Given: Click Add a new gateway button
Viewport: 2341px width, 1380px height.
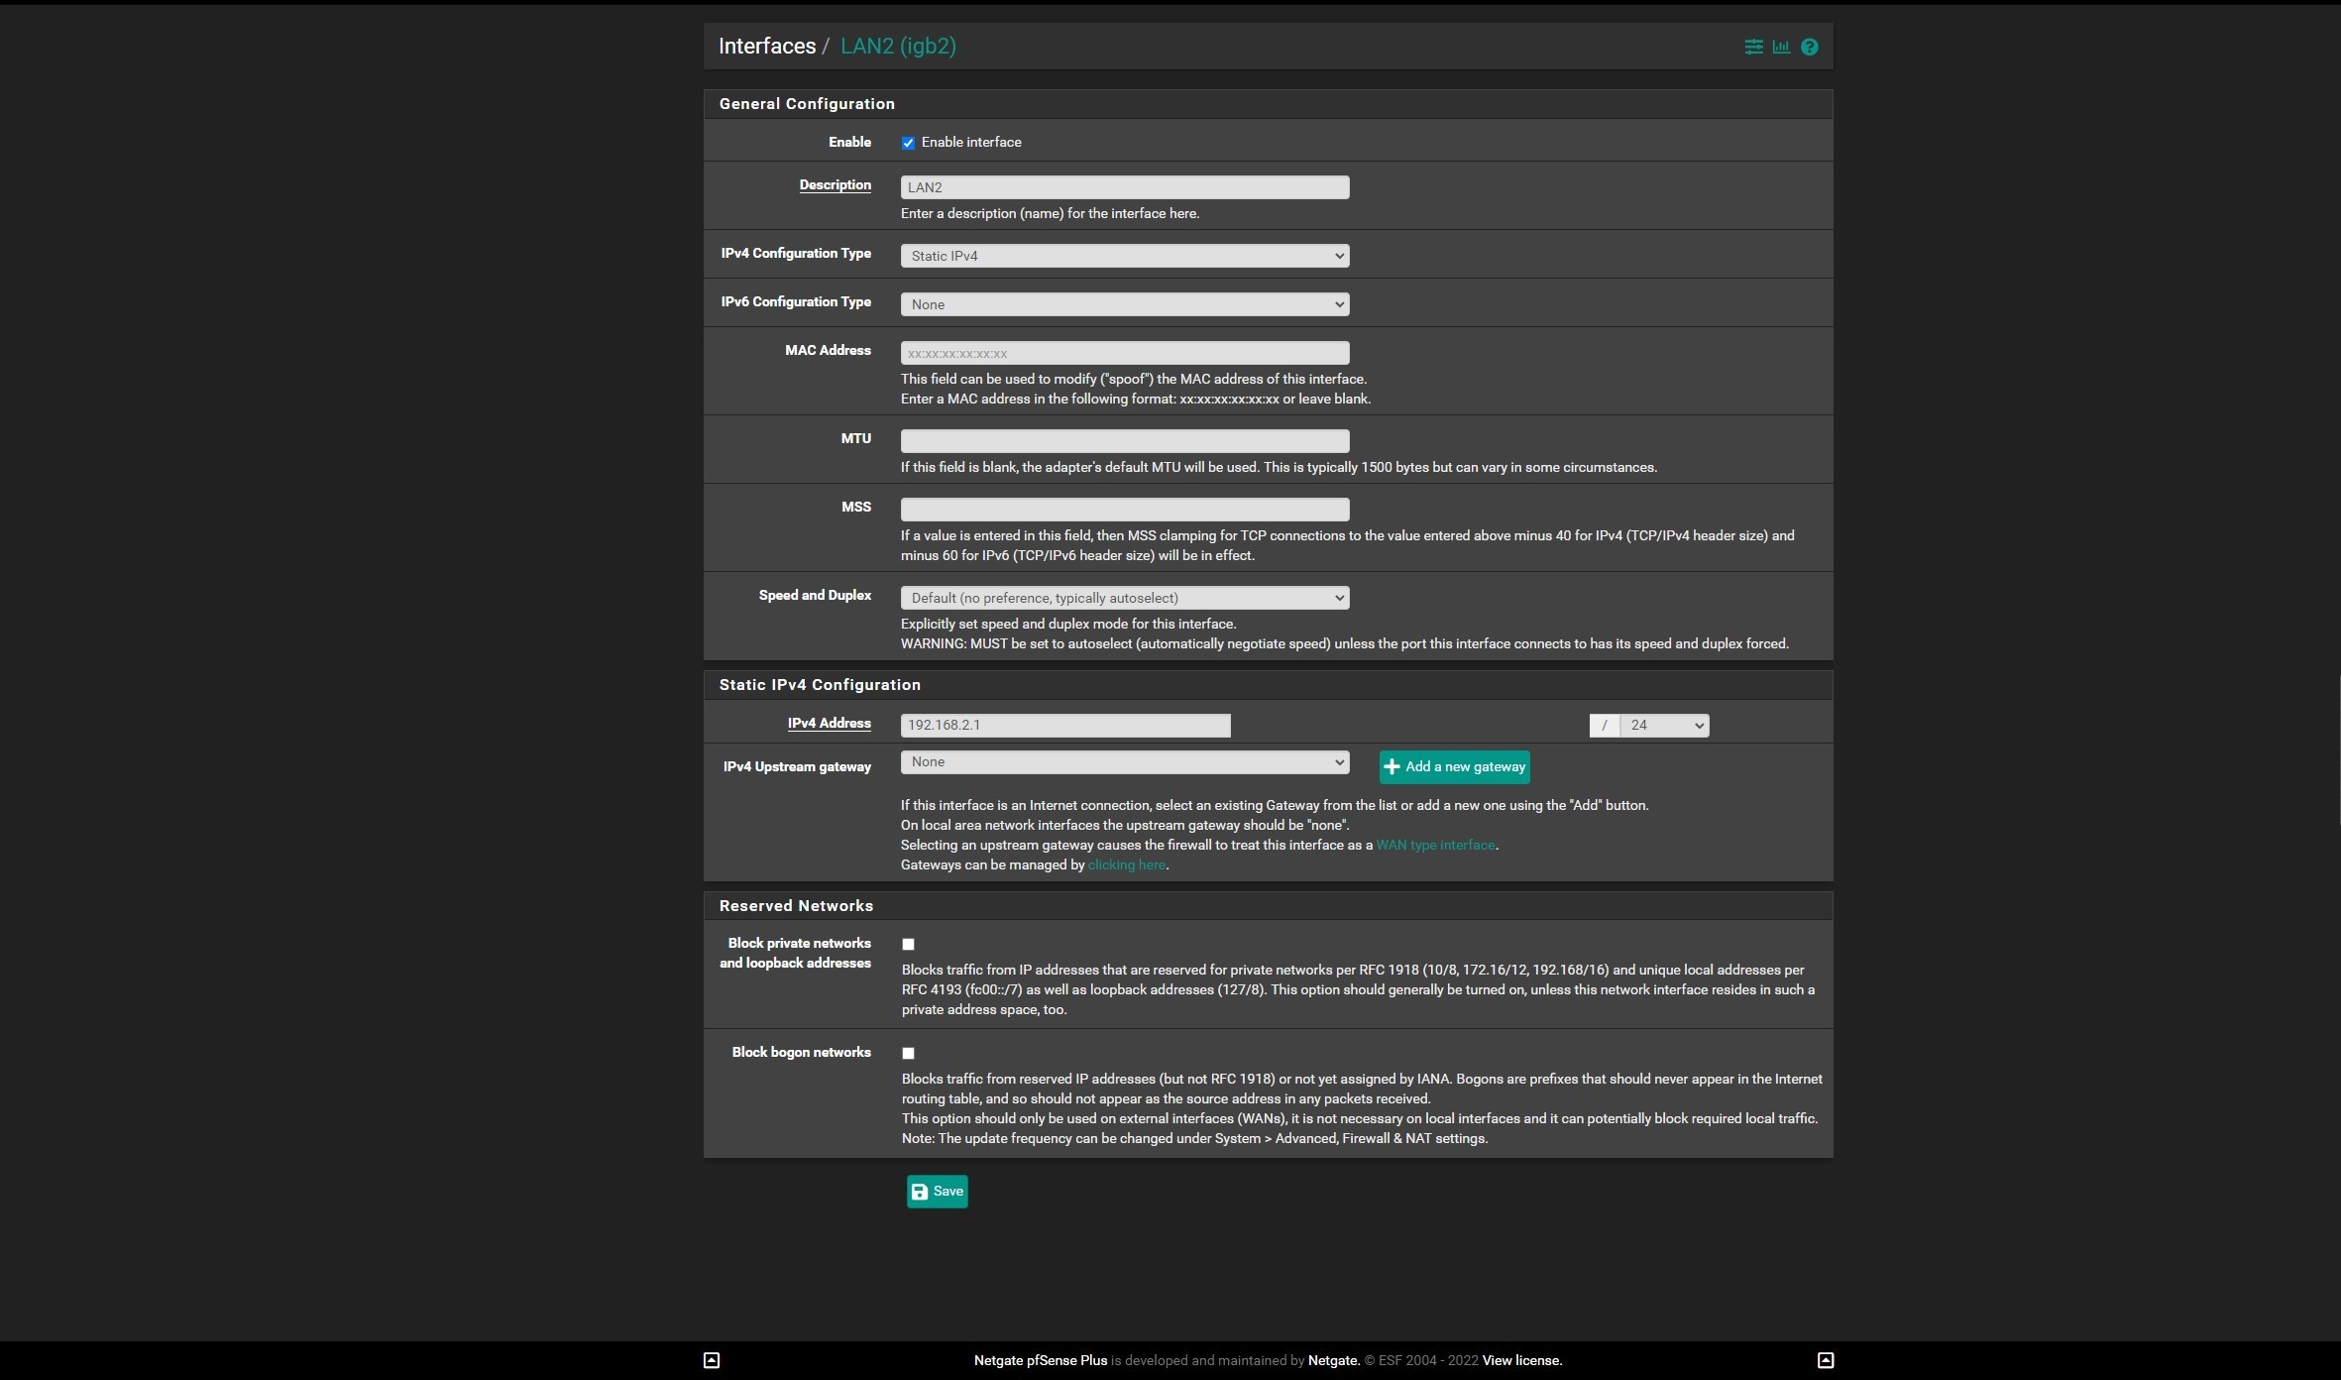Looking at the screenshot, I should click(x=1454, y=766).
